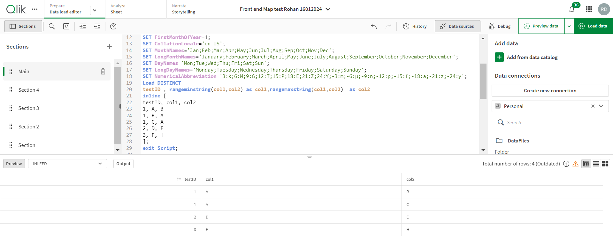Click the undo arrow icon
Image resolution: width=613 pixels, height=245 pixels.
[x=374, y=26]
